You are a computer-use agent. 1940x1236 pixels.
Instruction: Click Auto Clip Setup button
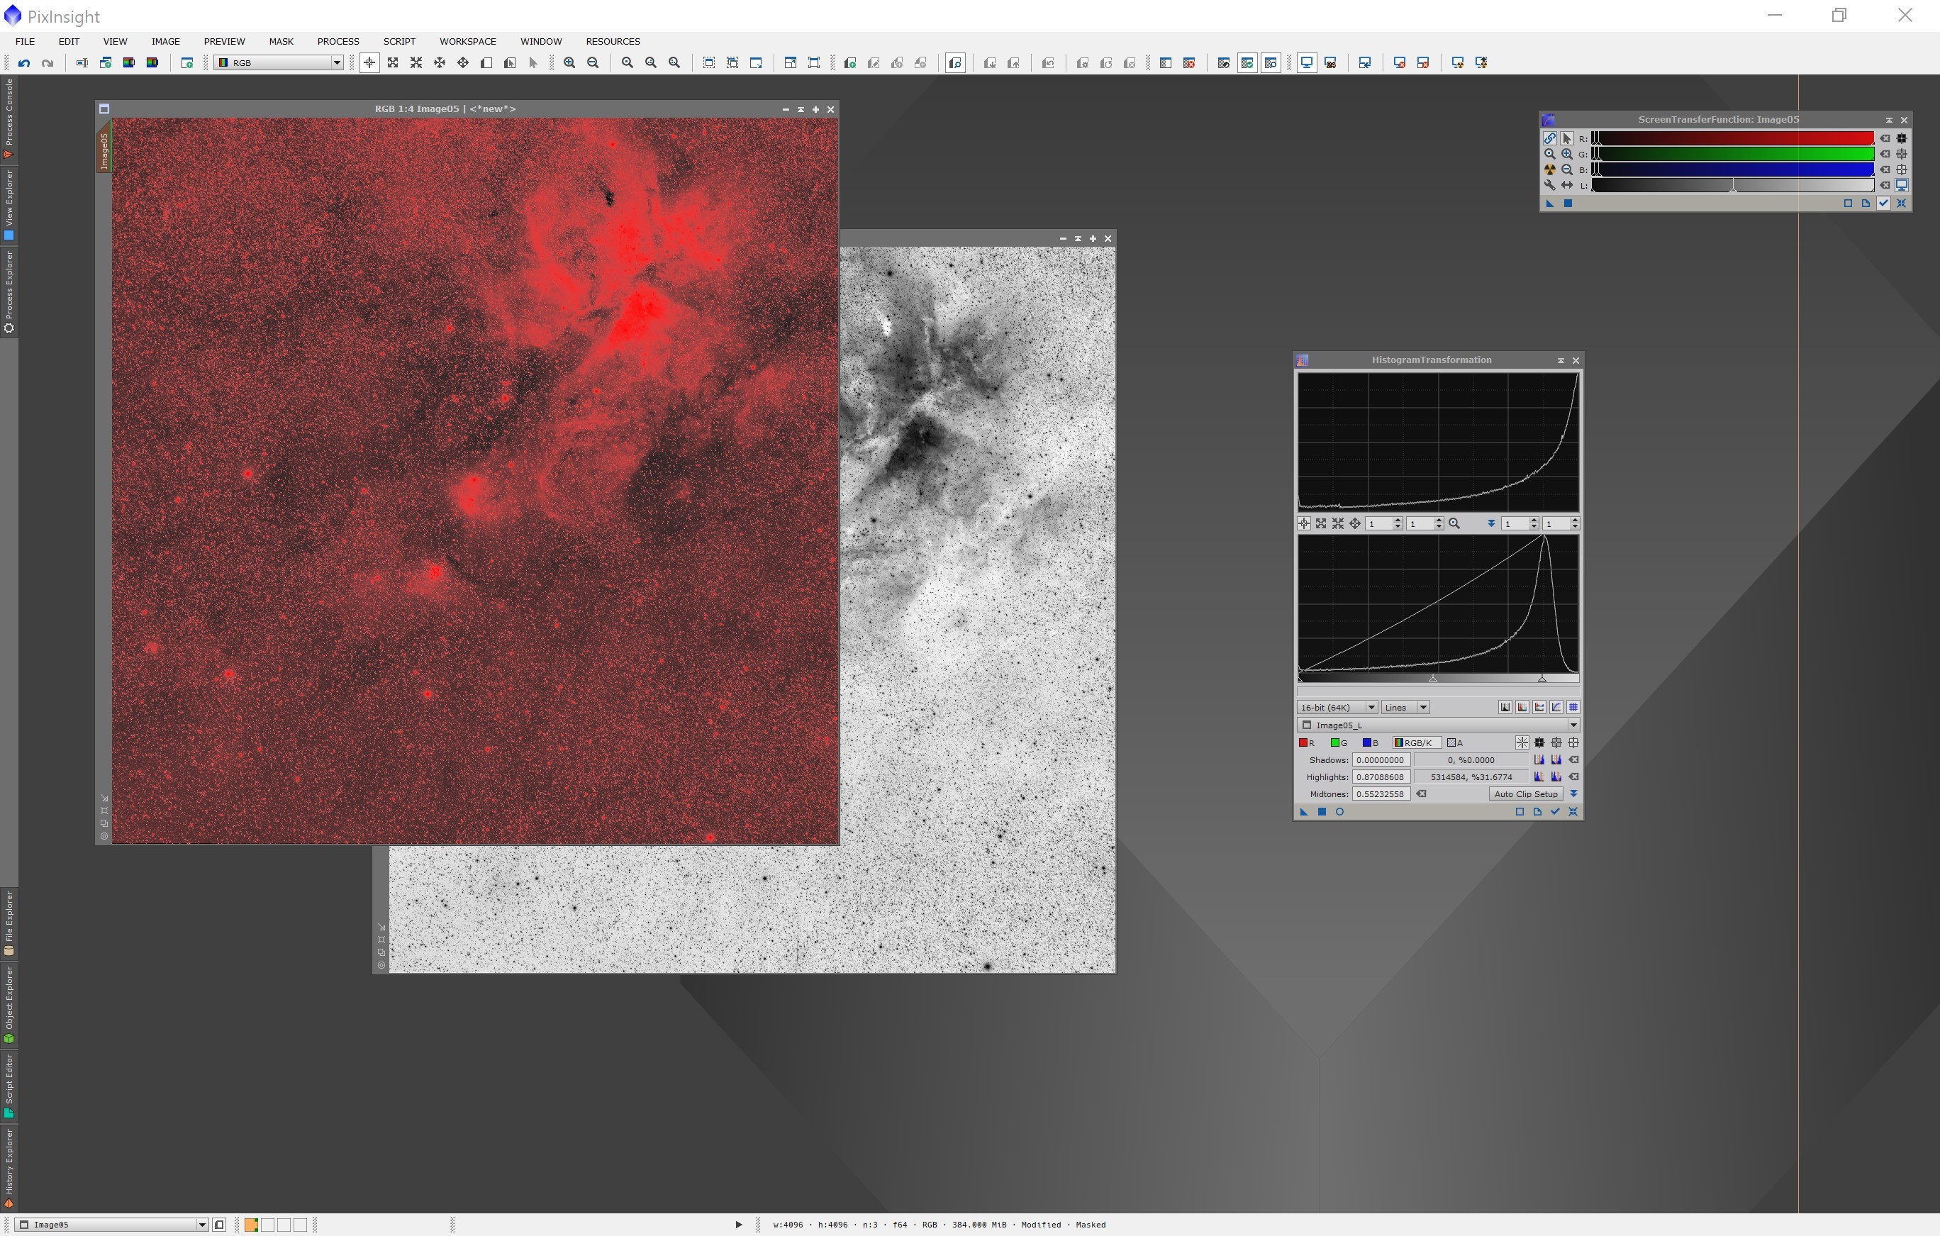coord(1526,794)
